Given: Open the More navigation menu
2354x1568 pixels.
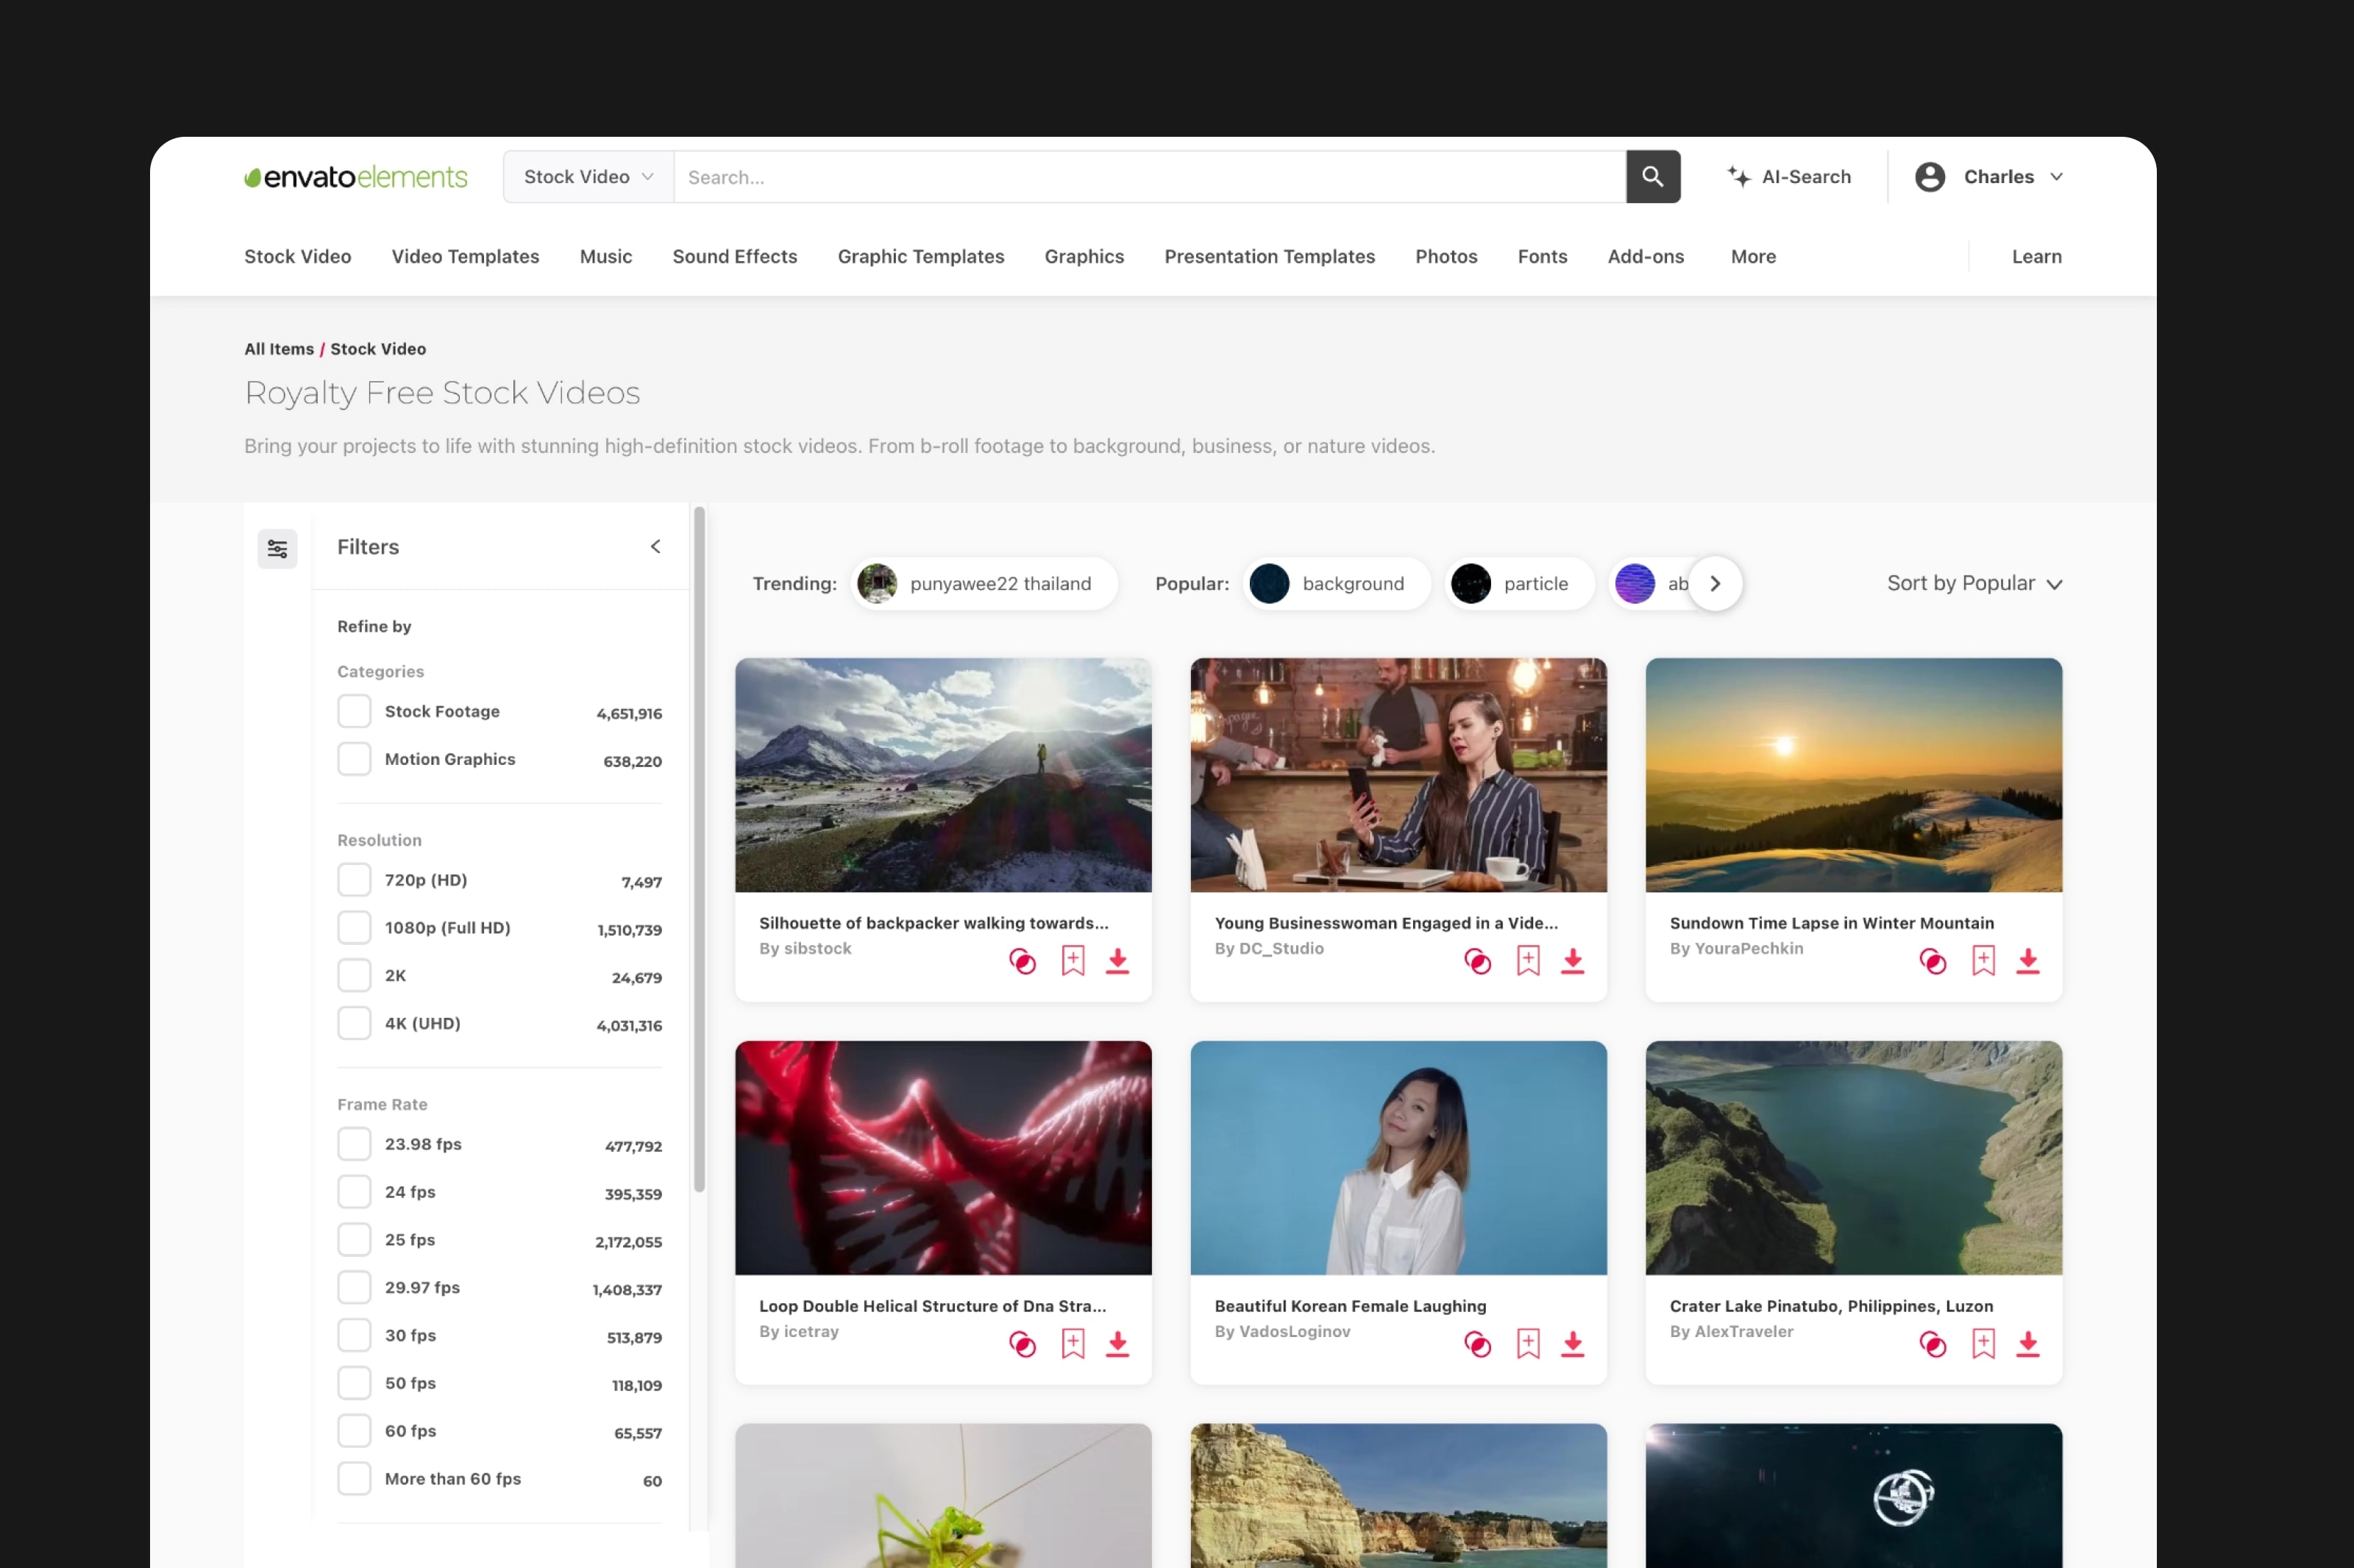Looking at the screenshot, I should (x=1753, y=257).
